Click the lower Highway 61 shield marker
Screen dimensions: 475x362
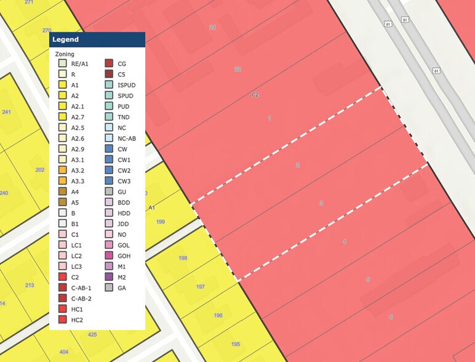tap(436, 71)
